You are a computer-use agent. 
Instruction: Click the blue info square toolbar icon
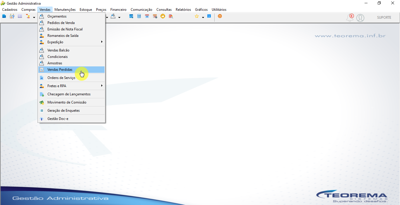click(209, 16)
